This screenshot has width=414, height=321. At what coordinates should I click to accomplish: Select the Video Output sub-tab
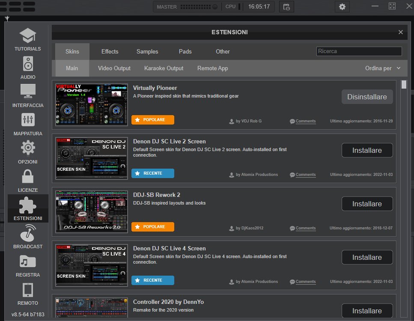pos(114,68)
